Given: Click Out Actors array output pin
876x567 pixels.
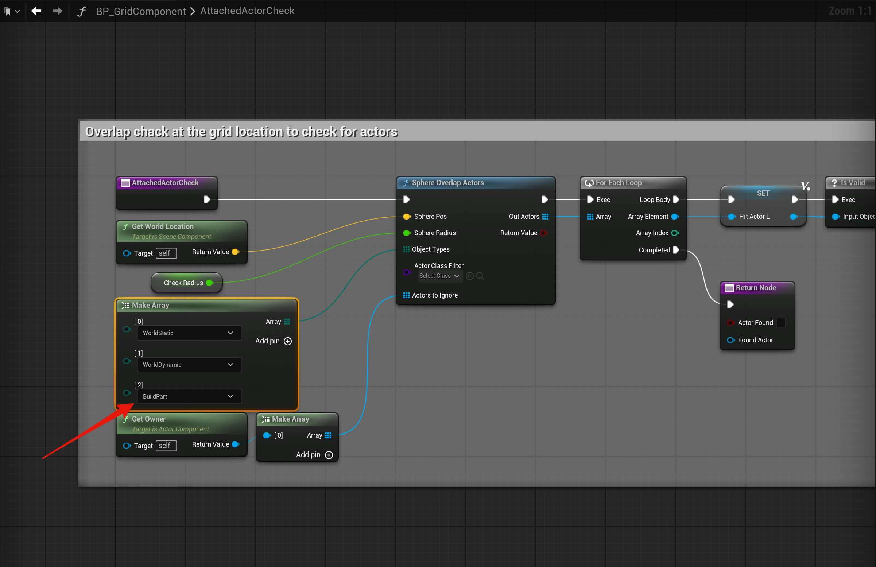Looking at the screenshot, I should click(545, 216).
